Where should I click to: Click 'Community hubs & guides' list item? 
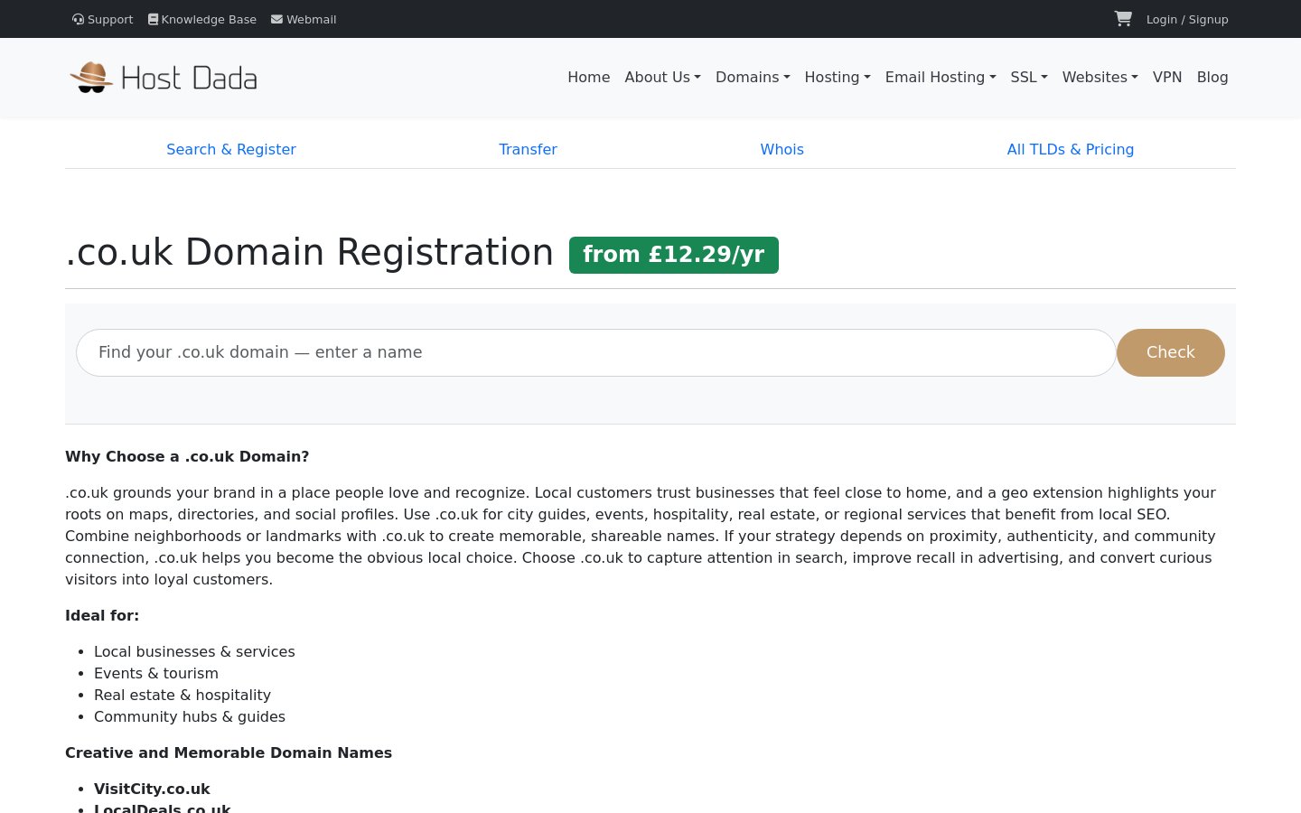pos(190,717)
